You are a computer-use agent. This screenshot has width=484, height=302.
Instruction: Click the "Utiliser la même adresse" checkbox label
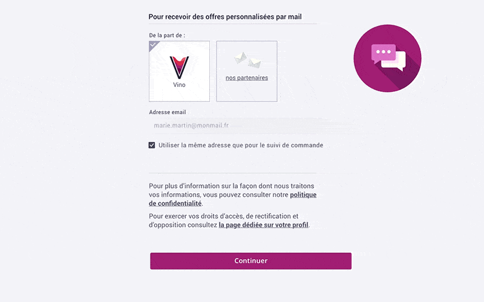tap(241, 145)
